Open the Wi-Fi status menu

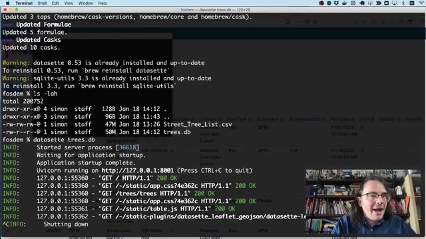pos(421,3)
